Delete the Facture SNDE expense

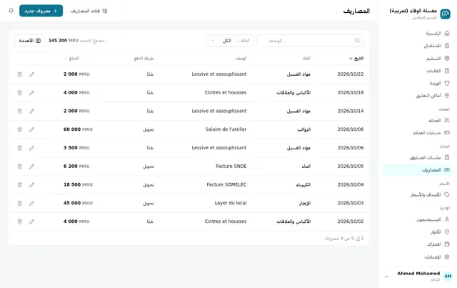(19, 167)
